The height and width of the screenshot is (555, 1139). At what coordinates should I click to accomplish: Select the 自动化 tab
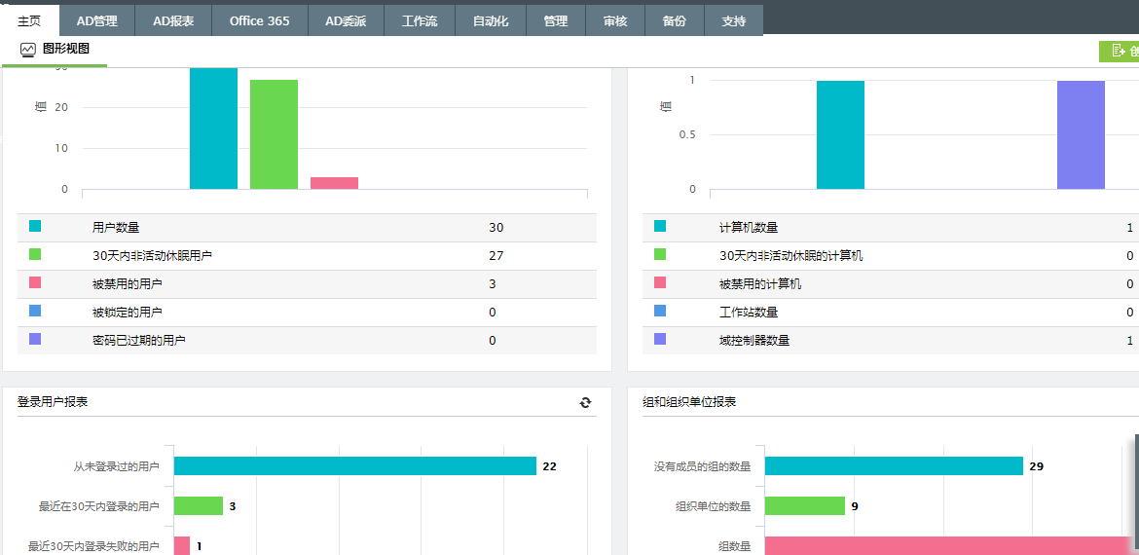(x=491, y=20)
